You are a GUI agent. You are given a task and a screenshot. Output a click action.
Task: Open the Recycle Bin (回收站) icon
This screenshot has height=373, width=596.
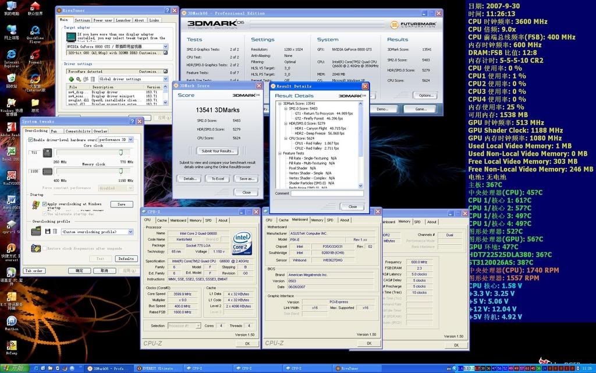[12, 80]
